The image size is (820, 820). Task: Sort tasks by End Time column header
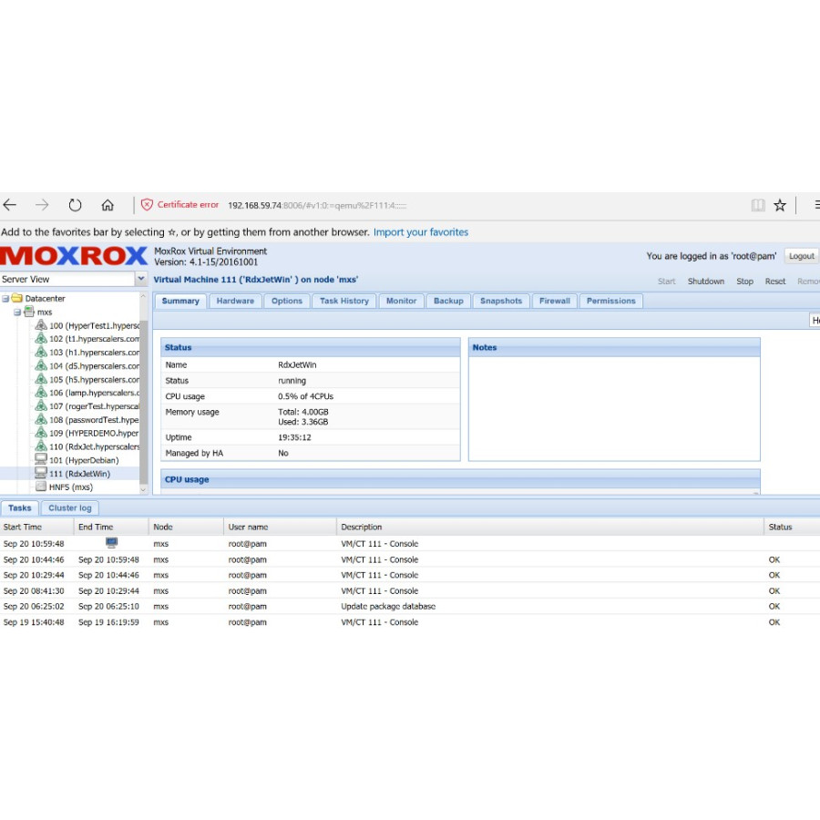(111, 527)
